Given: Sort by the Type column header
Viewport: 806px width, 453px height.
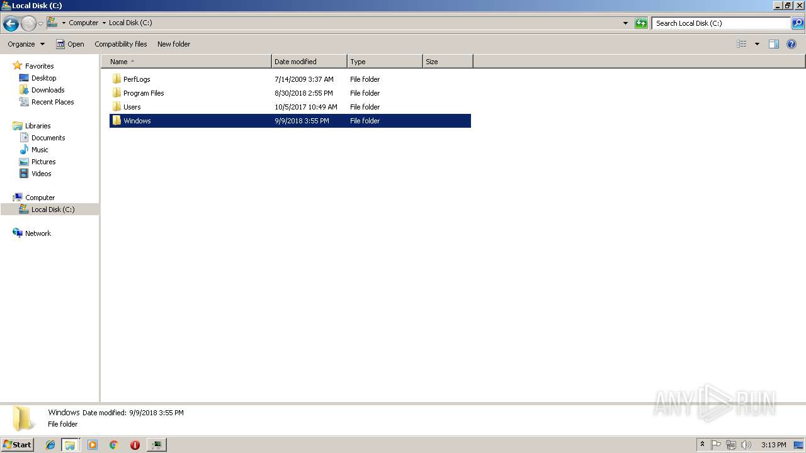Looking at the screenshot, I should (385, 62).
